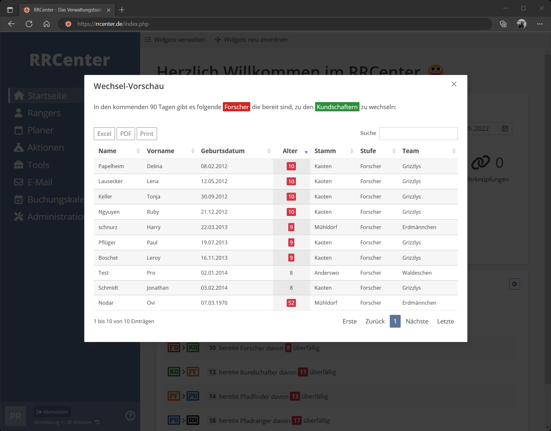Select page 1 in pagination

point(395,321)
